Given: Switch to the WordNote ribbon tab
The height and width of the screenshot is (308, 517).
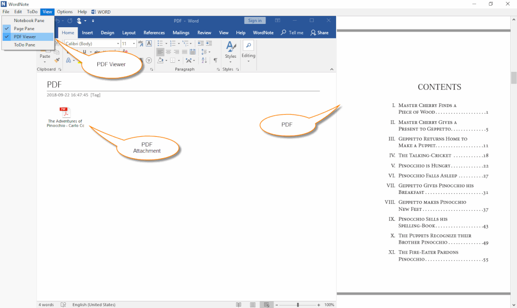Looking at the screenshot, I should pyautogui.click(x=263, y=32).
